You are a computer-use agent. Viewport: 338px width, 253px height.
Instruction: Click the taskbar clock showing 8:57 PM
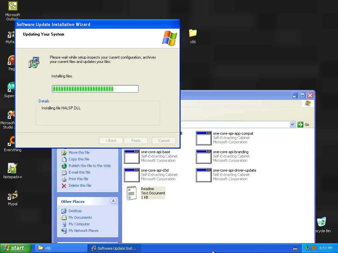[326, 248]
